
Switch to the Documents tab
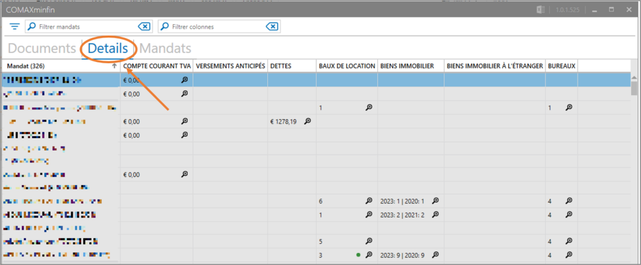pyautogui.click(x=42, y=49)
